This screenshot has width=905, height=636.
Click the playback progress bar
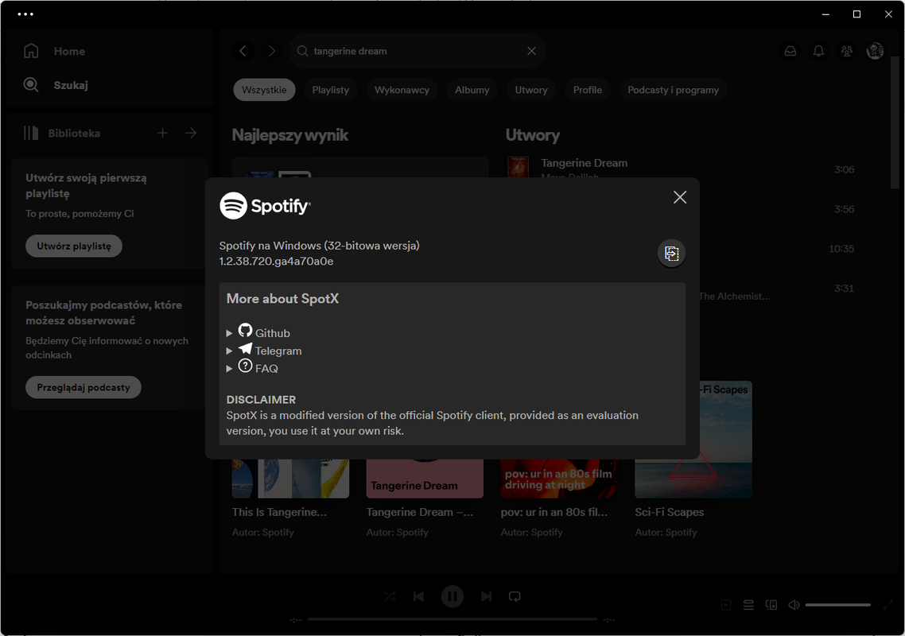tap(452, 619)
